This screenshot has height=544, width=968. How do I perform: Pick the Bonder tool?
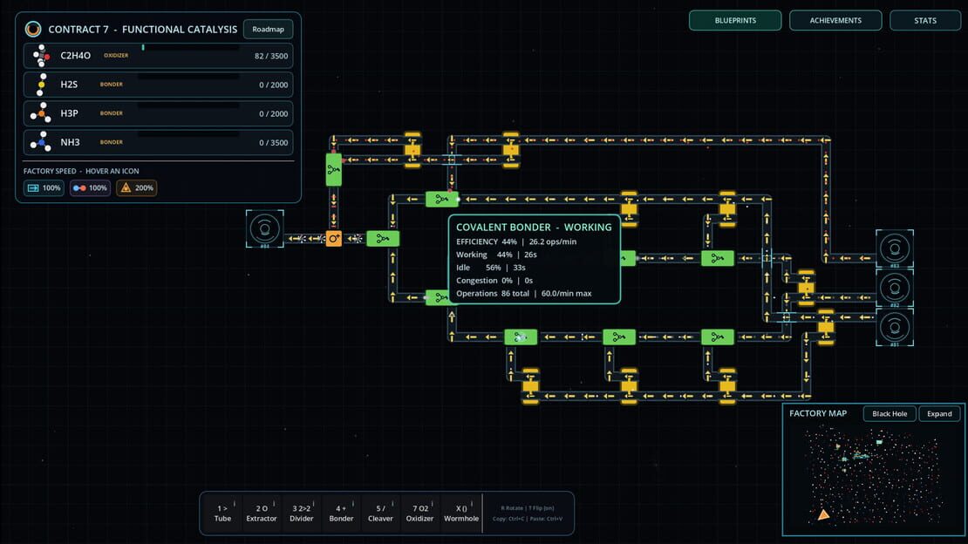coord(341,513)
